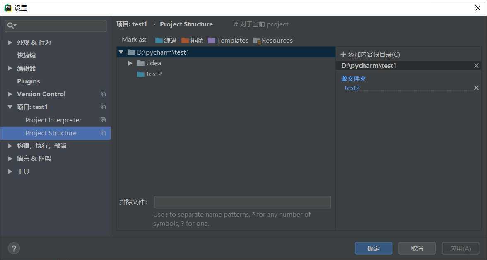Expand the 工具 section

coord(10,172)
